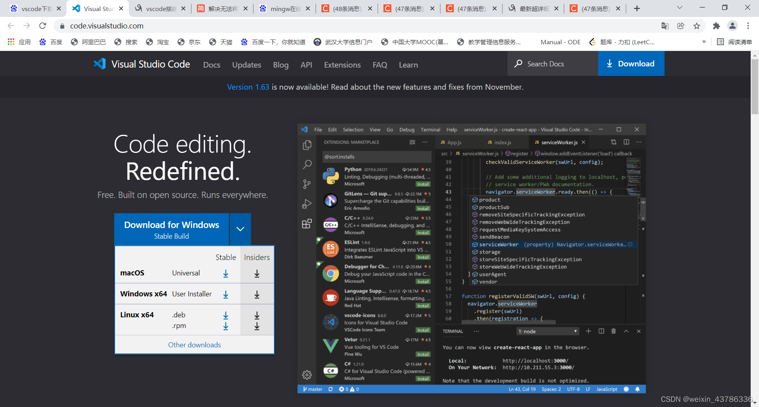This screenshot has height=407, width=759.
Task: Open the Blog navigation item
Action: coord(281,65)
